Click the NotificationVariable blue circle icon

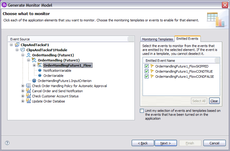pyautogui.click(x=40, y=70)
